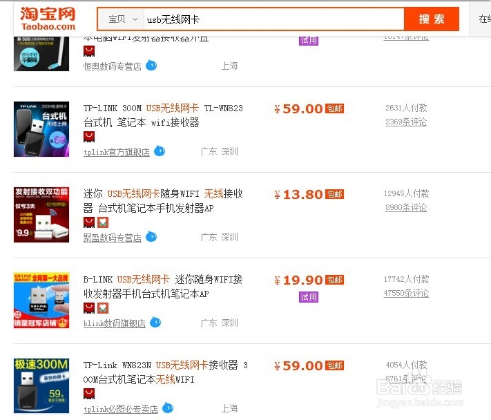Click the 包邮 tag next to ¥19.90
This screenshot has height=420, width=491.
334,280
